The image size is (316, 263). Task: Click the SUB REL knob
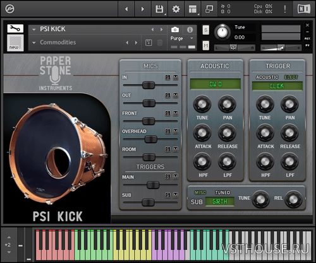pos(293,199)
